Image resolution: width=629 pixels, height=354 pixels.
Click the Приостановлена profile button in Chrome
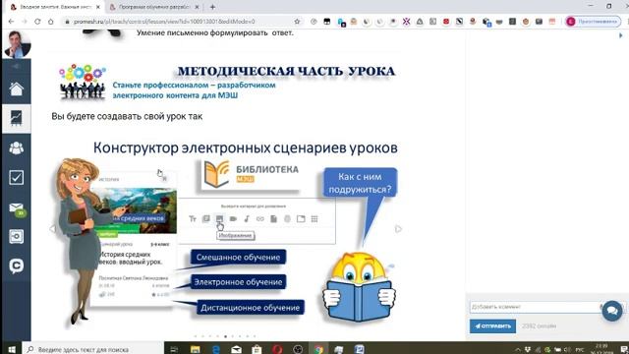coord(593,22)
